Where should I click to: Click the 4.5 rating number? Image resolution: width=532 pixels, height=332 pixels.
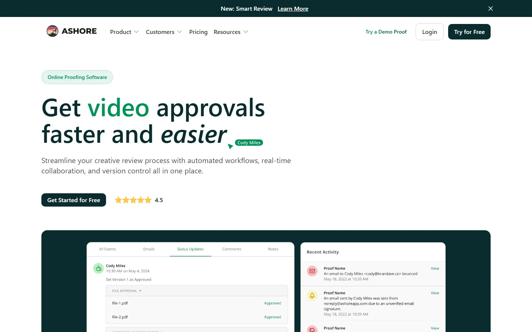tap(159, 200)
